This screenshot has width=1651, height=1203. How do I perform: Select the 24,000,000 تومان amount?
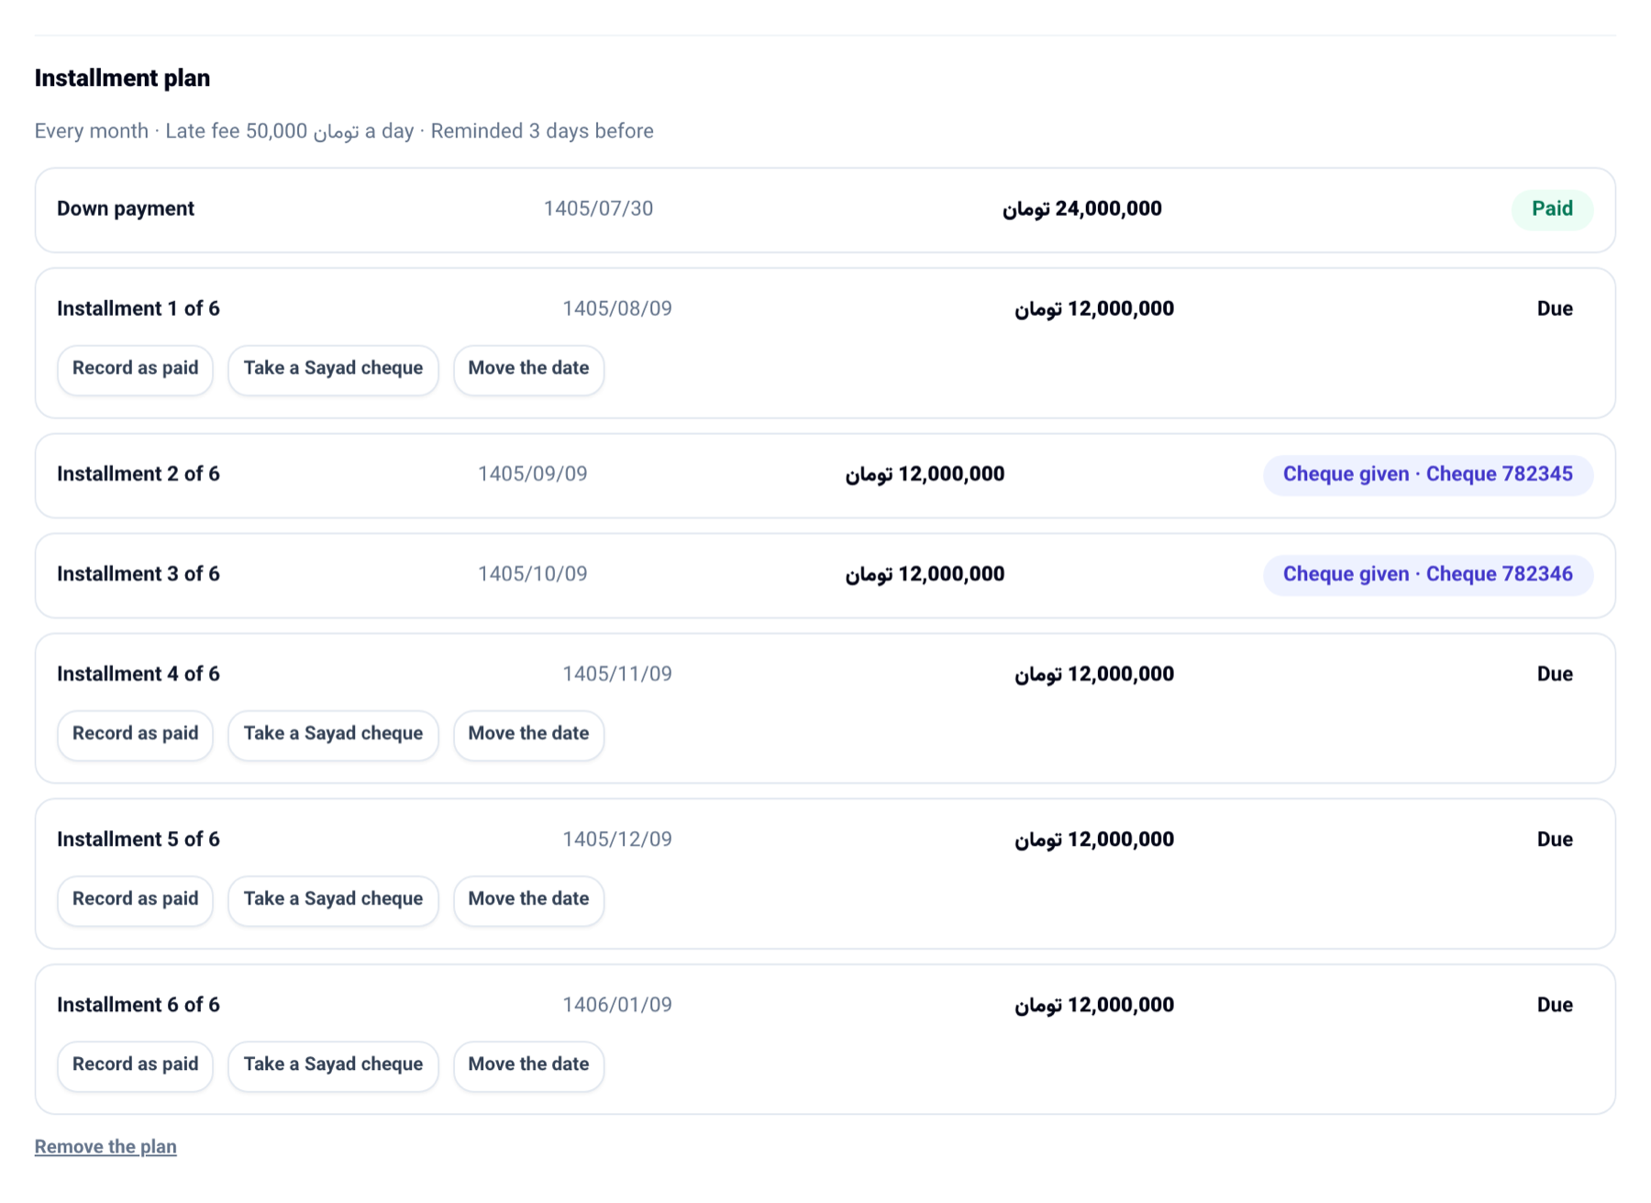[1081, 209]
